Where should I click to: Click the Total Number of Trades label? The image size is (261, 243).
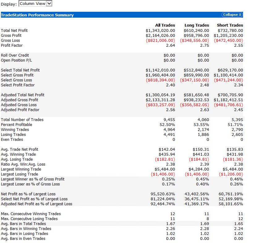pos(22,120)
